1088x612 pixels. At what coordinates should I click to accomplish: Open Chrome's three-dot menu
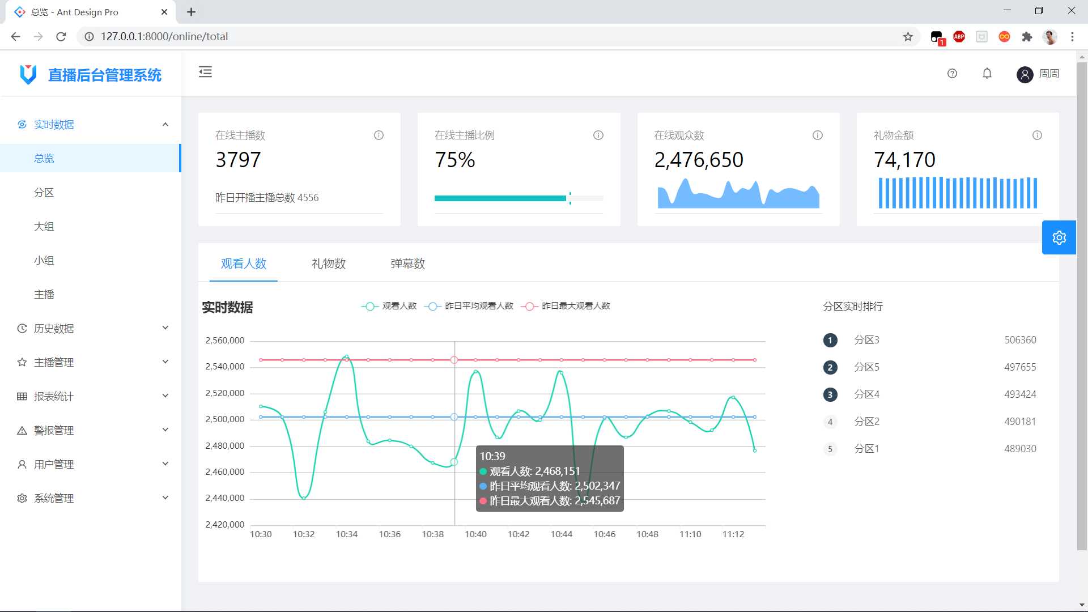pyautogui.click(x=1072, y=37)
